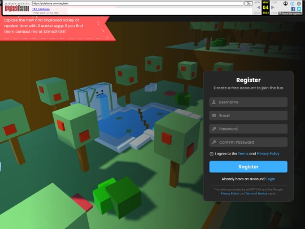Go to next capture arrow

point(273,7)
